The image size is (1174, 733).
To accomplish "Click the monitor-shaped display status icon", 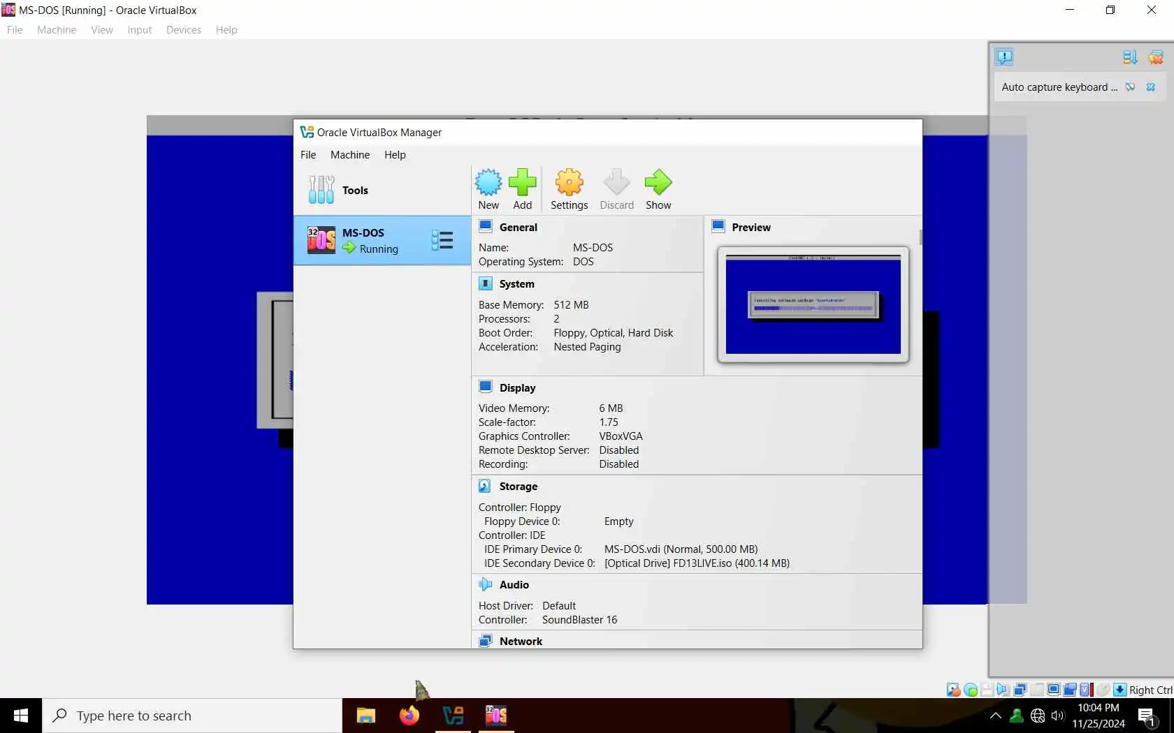I will (1053, 690).
